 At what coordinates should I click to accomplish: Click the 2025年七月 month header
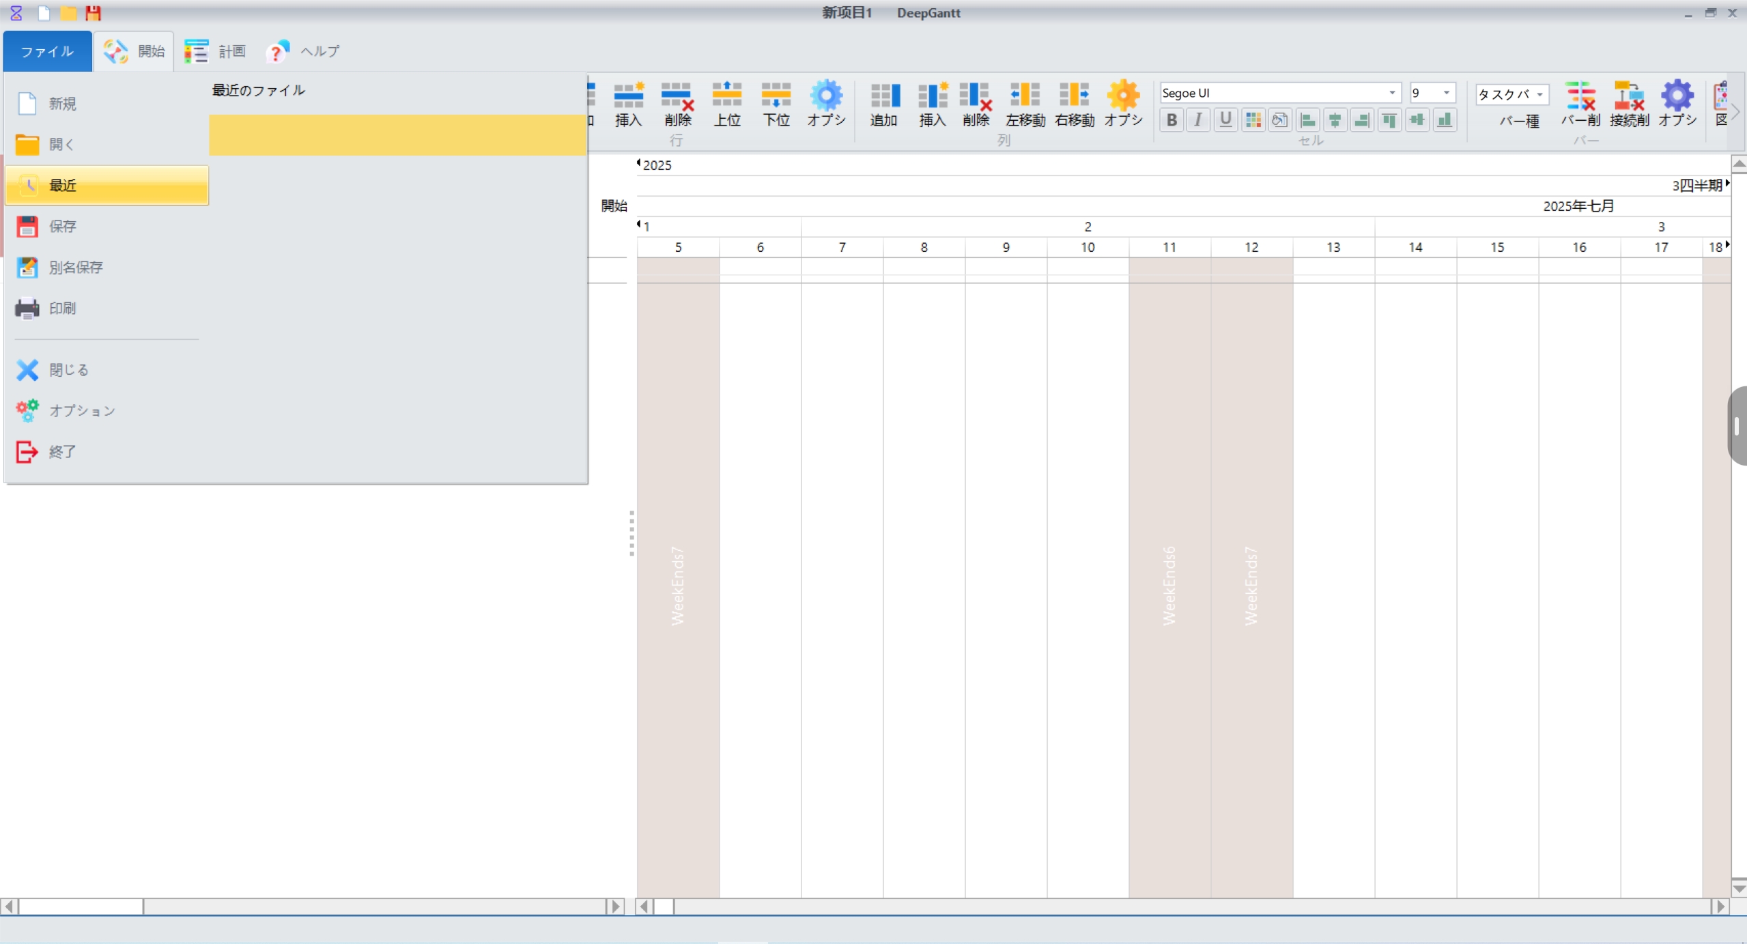[1578, 206]
